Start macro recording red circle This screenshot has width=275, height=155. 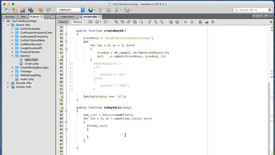pos(186,22)
